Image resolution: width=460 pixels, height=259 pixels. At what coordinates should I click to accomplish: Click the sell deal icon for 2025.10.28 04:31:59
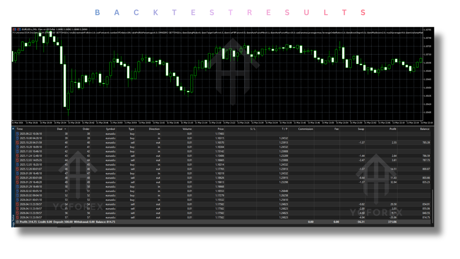[17, 142]
